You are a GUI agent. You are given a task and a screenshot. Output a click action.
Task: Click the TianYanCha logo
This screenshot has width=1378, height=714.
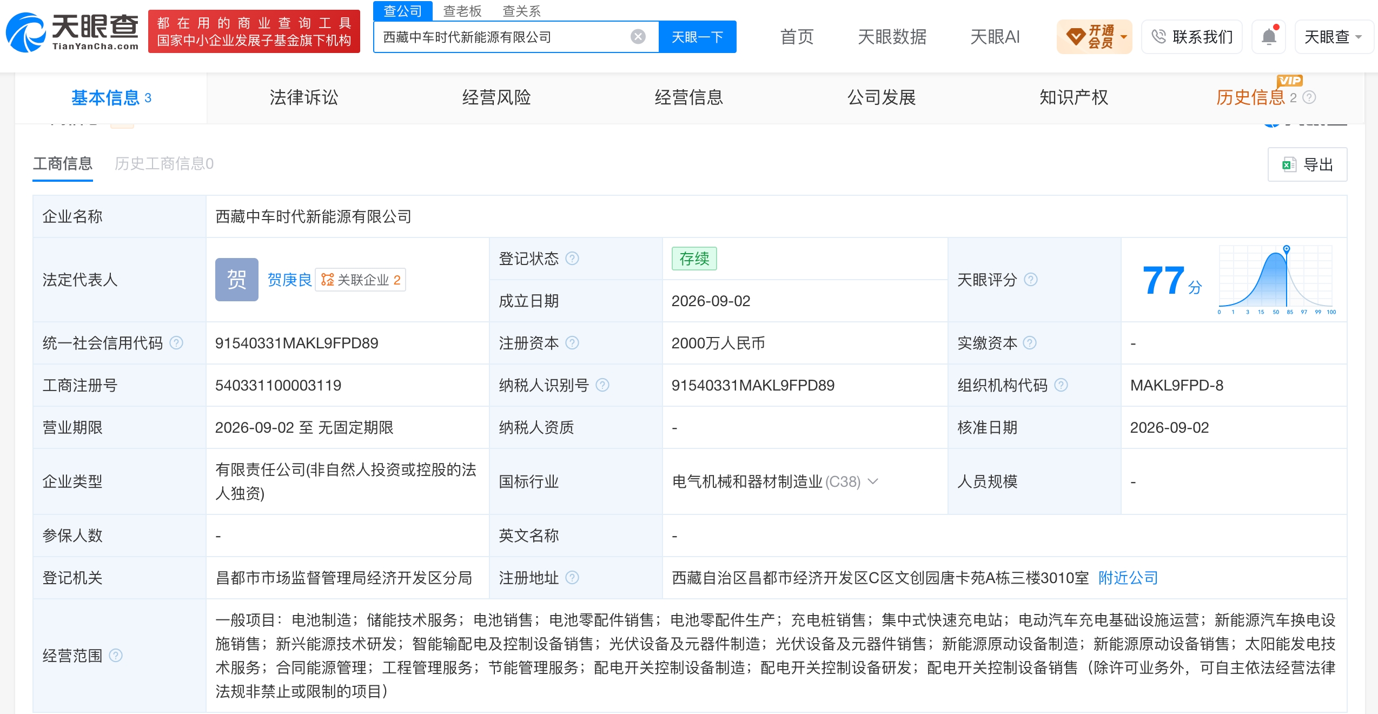coord(72,32)
